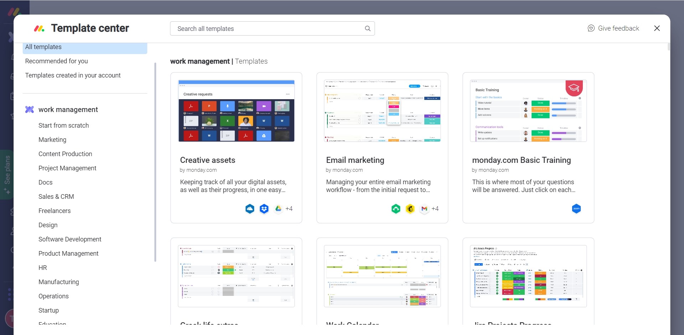
Task: Open the Sales & CRM category
Action: [56, 197]
